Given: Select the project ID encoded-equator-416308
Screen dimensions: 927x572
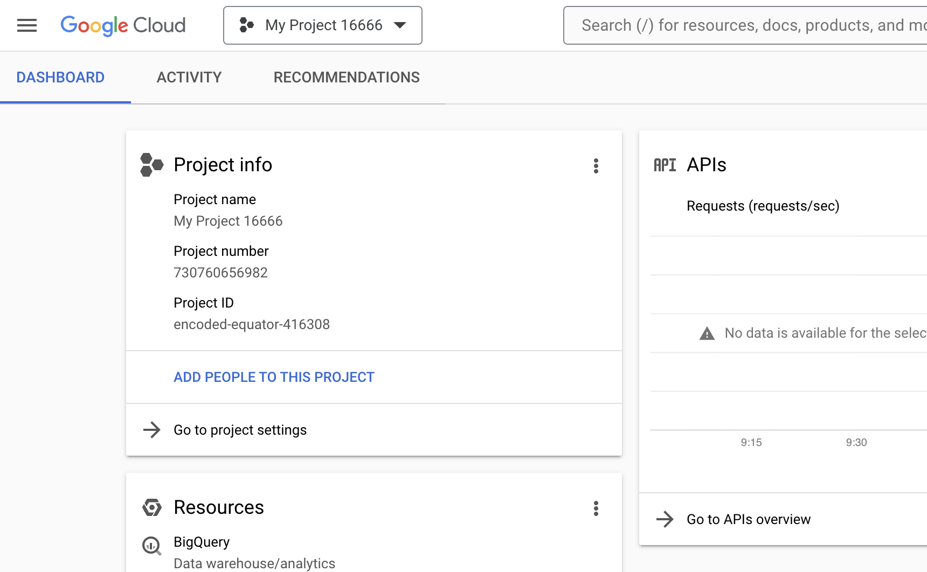Looking at the screenshot, I should coord(252,324).
